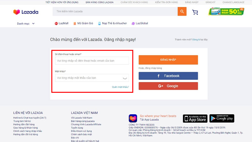Screen dimensions: 252x142
Task: Open Bảo vệ quyền sở hữu trí tuệ link
Action: [x=85, y=141]
